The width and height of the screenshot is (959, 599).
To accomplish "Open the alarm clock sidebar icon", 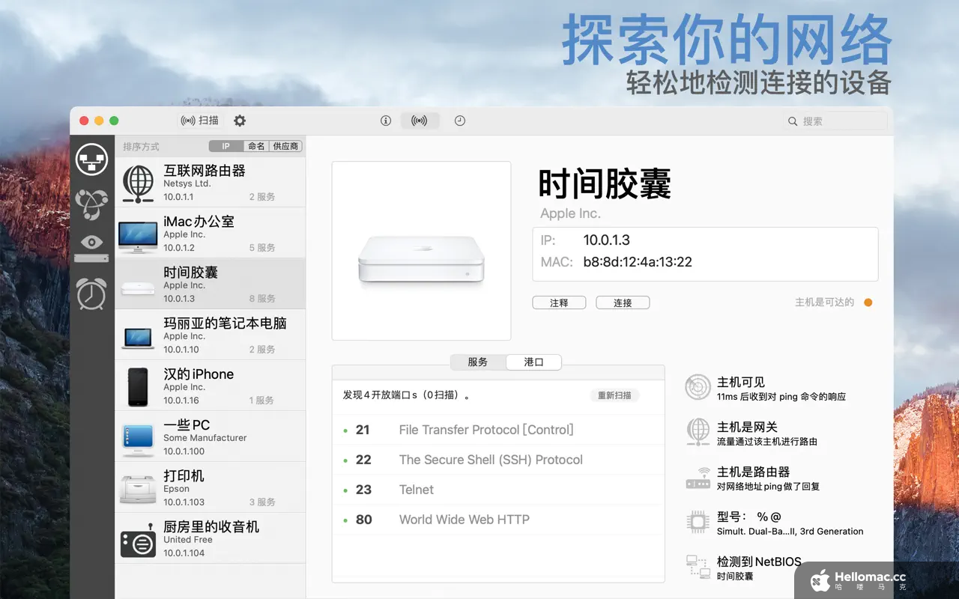I will pyautogui.click(x=91, y=293).
